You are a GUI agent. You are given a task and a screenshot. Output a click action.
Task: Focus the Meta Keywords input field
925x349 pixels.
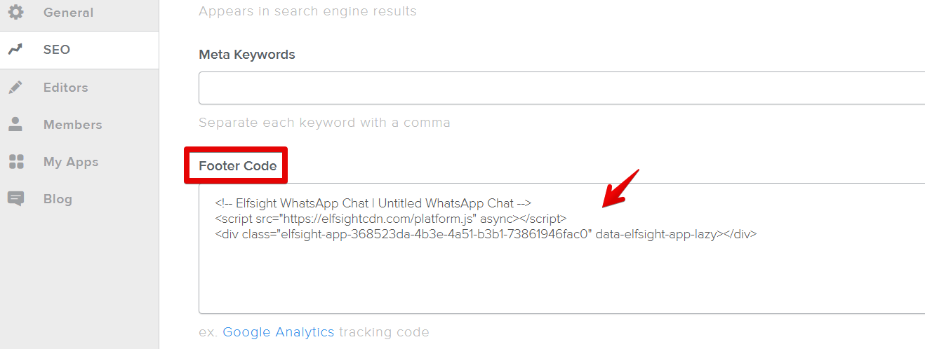click(x=561, y=88)
